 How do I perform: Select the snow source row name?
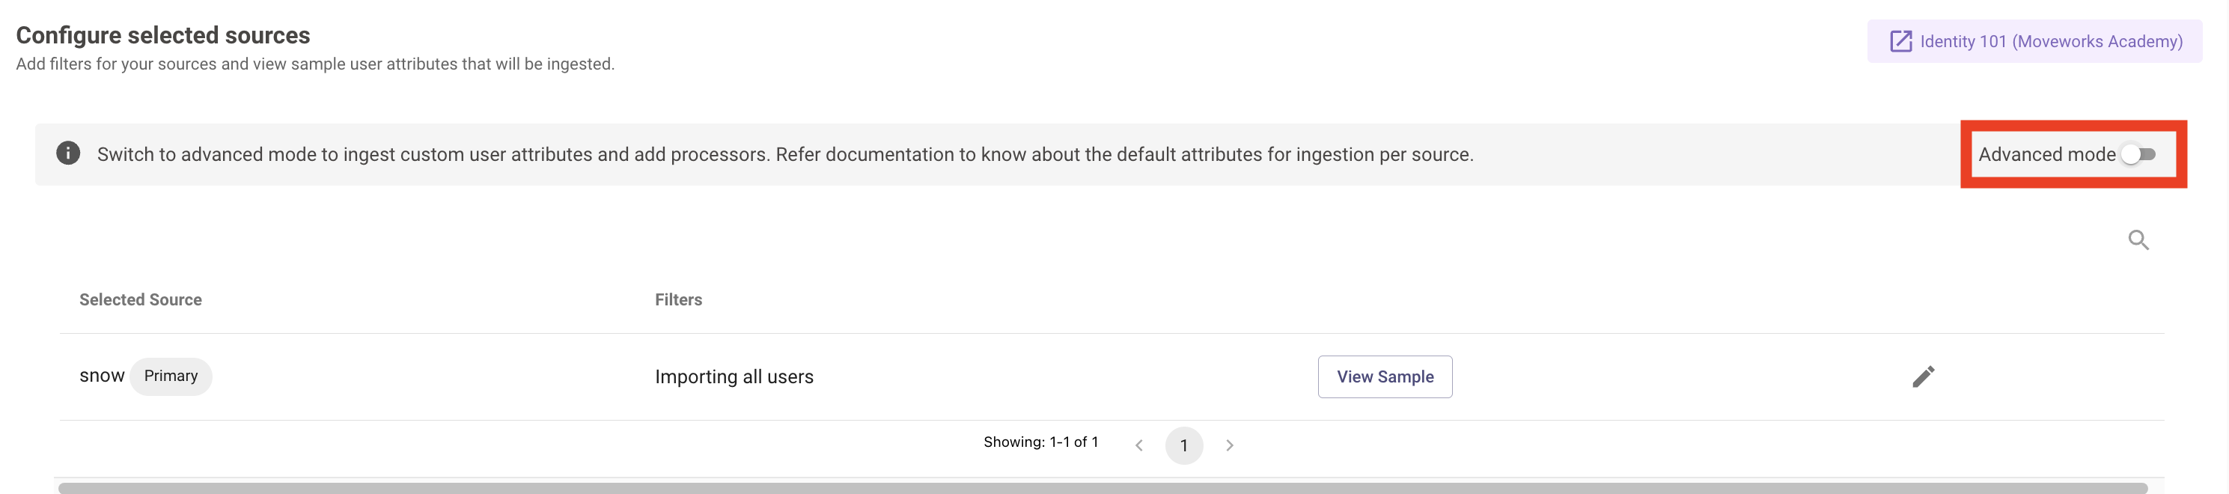click(101, 376)
